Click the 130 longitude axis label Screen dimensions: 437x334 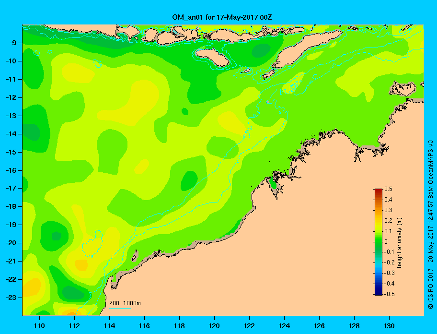(x=389, y=326)
